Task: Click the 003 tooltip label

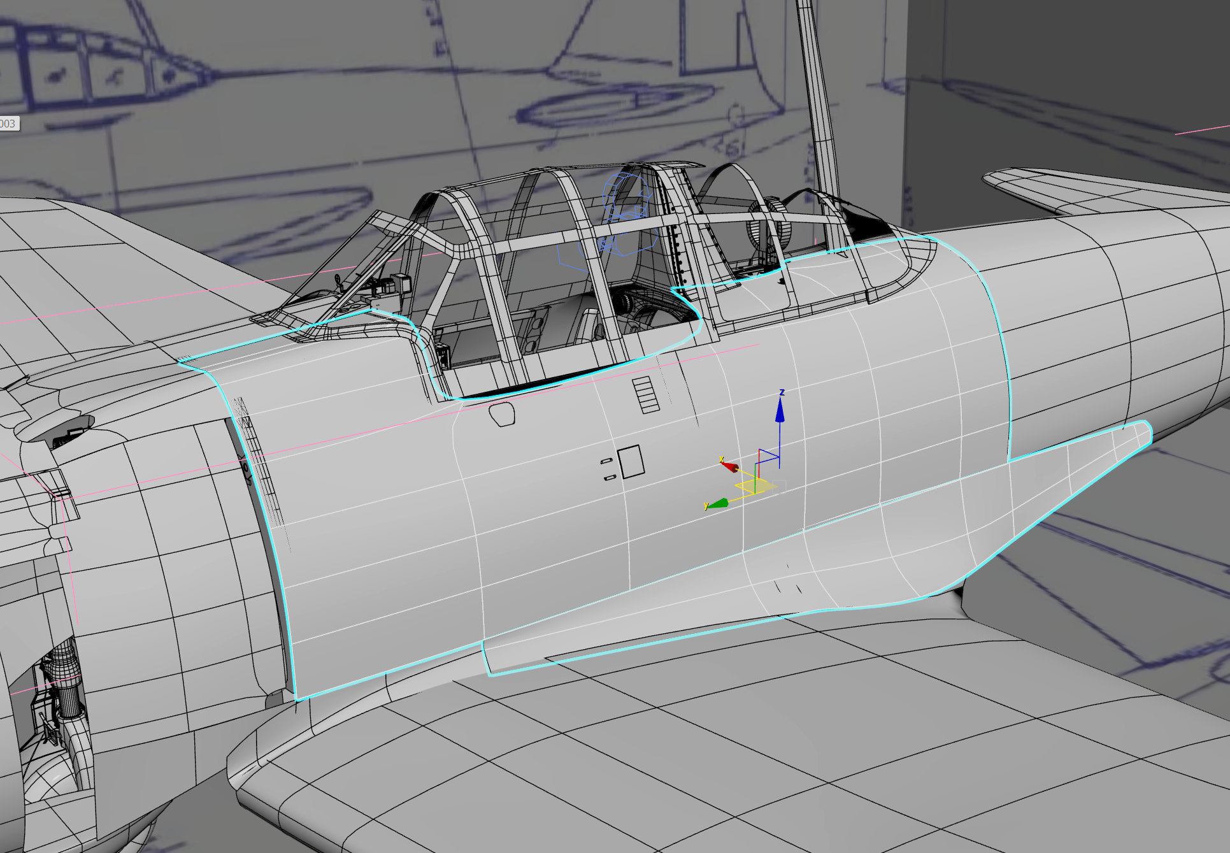Action: (8, 124)
